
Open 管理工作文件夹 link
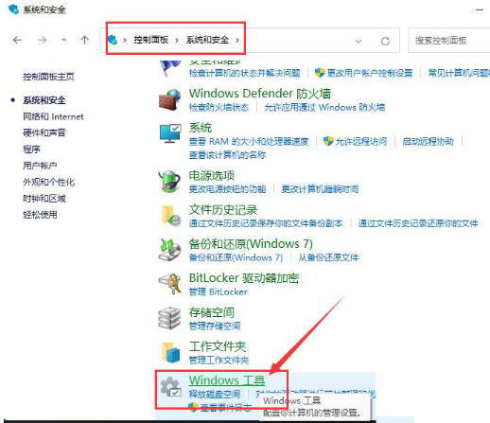[x=219, y=361]
